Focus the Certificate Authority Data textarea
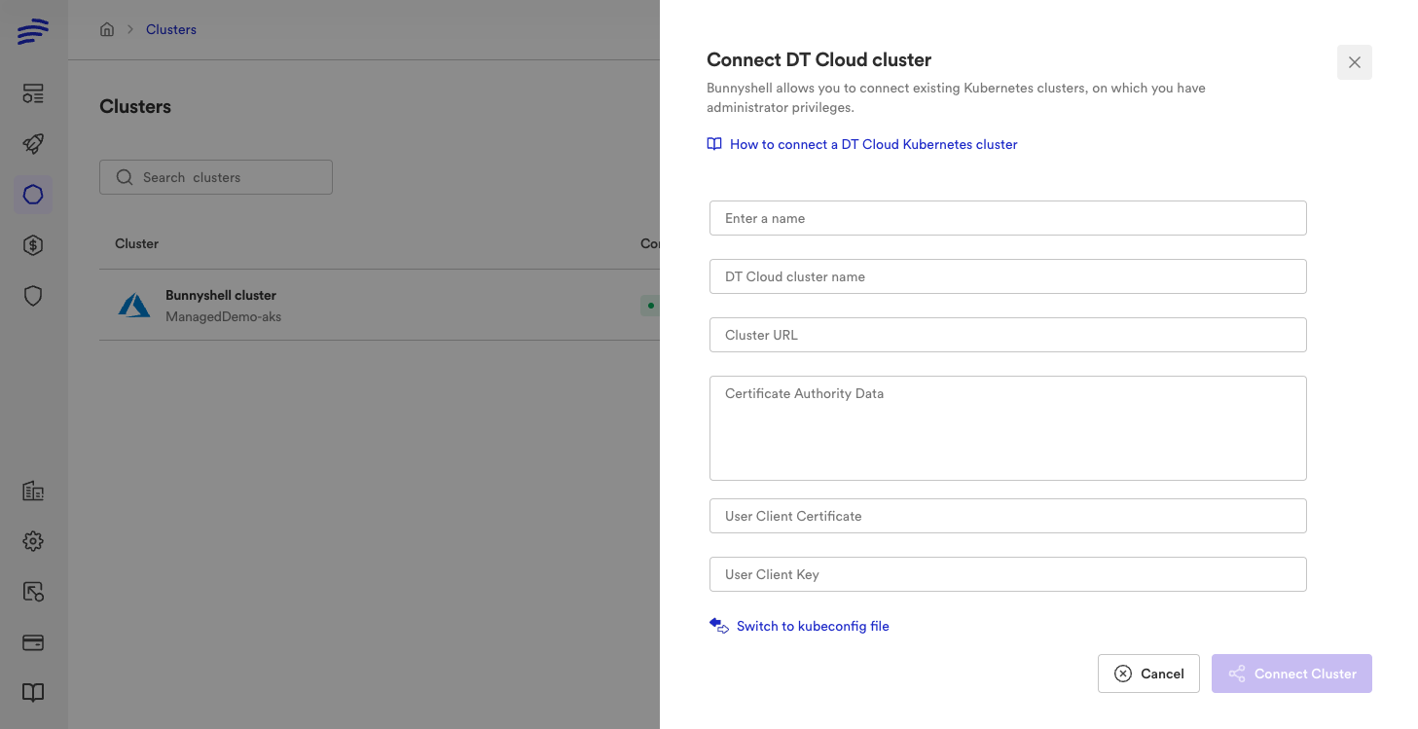The width and height of the screenshot is (1418, 729). pyautogui.click(x=1008, y=428)
